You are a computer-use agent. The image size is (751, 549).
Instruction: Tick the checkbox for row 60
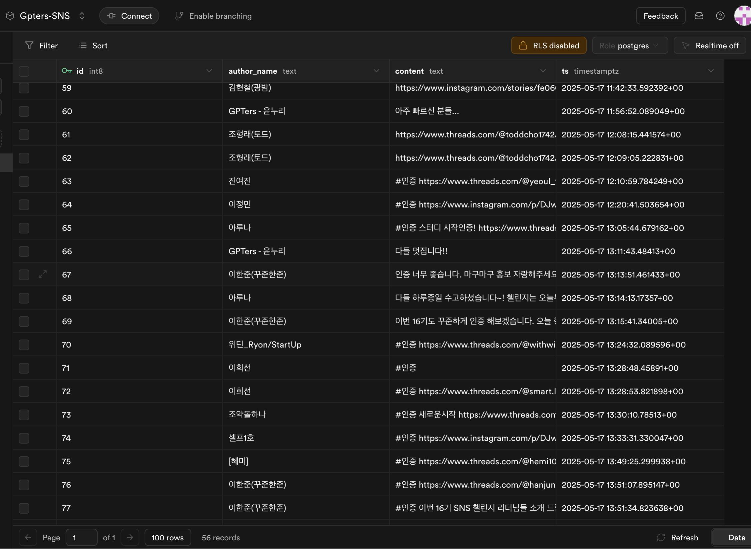click(24, 111)
